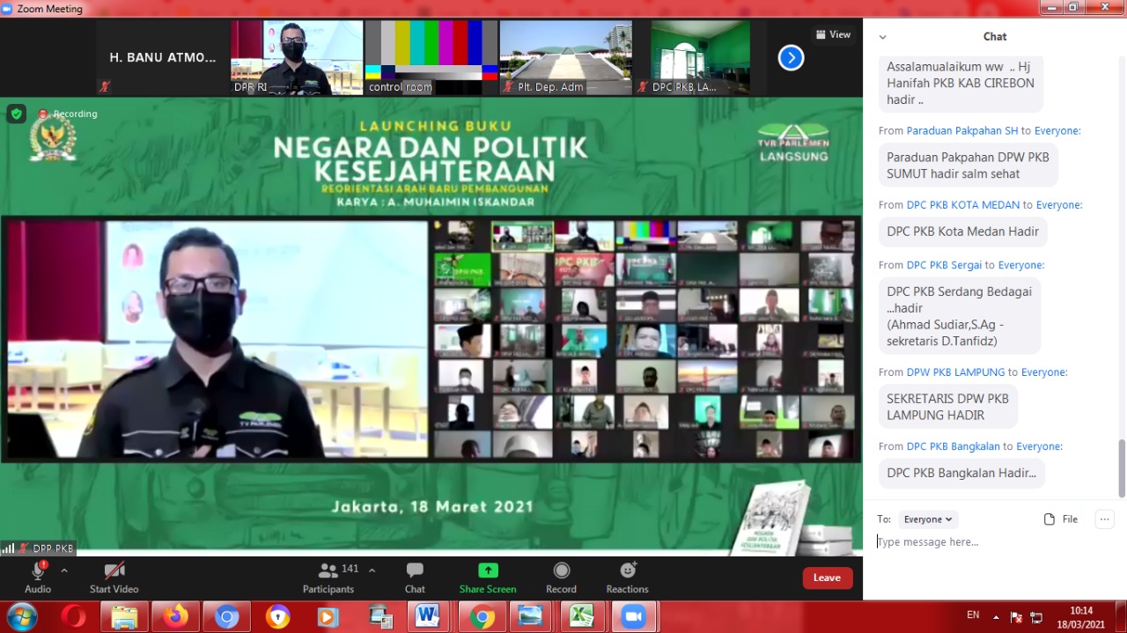Leave the meeting

pos(827,578)
